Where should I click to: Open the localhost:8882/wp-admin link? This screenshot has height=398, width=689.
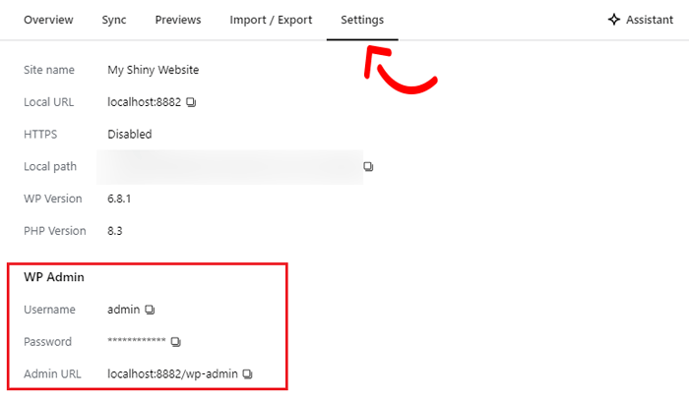173,374
